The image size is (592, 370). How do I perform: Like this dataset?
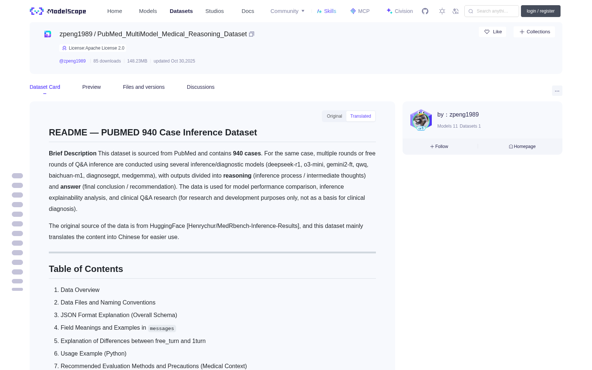tap(493, 32)
